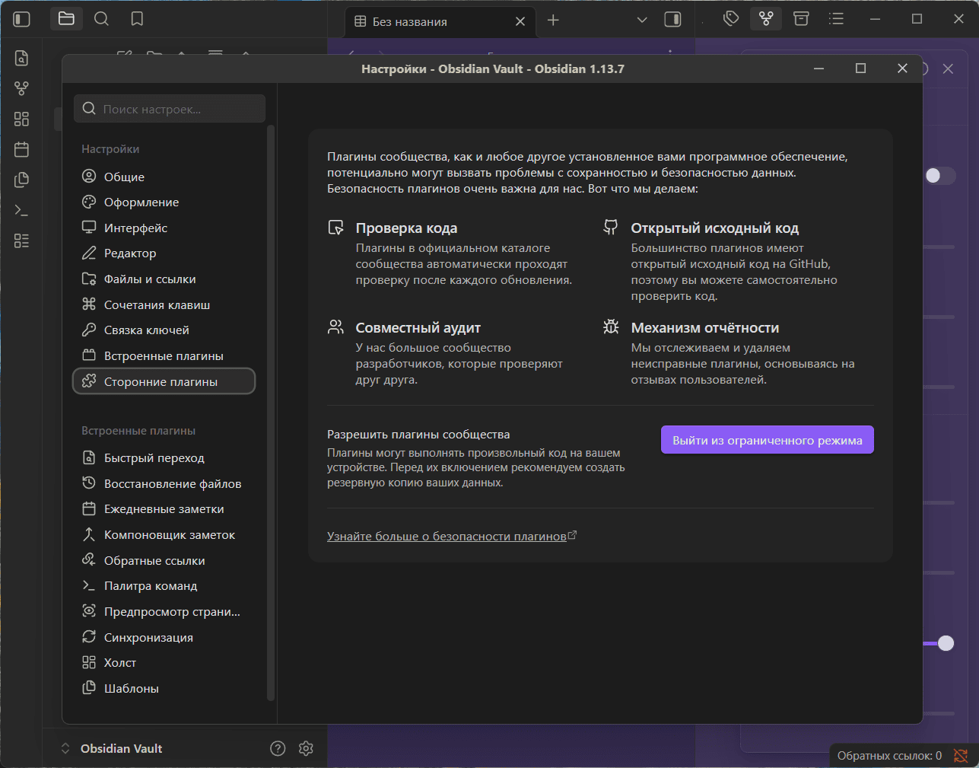979x768 pixels.
Task: Toggle the right sidebar panel icon
Action: (x=672, y=20)
